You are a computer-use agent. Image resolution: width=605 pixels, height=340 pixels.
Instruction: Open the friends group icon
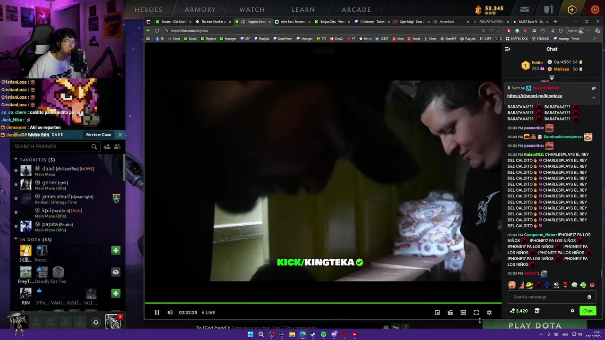(117, 147)
